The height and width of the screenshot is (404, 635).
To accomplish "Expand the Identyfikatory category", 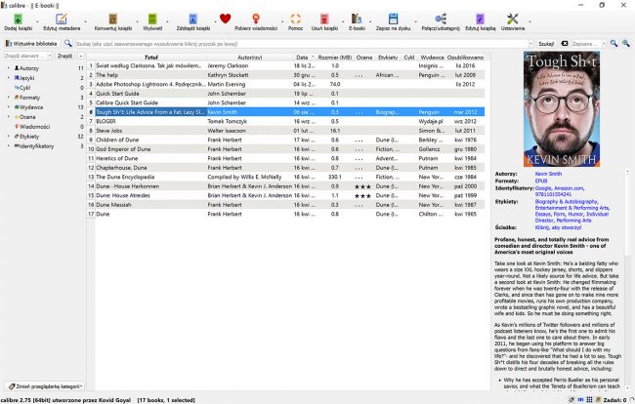I will (x=9, y=146).
